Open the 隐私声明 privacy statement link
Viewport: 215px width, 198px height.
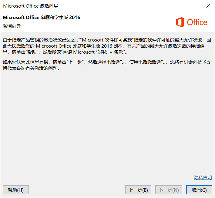coord(203,178)
